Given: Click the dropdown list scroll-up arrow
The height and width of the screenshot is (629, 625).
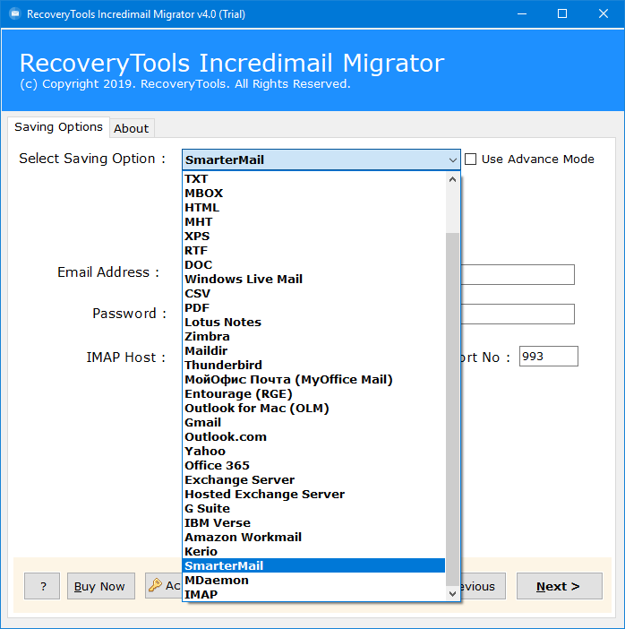Looking at the screenshot, I should 452,179.
